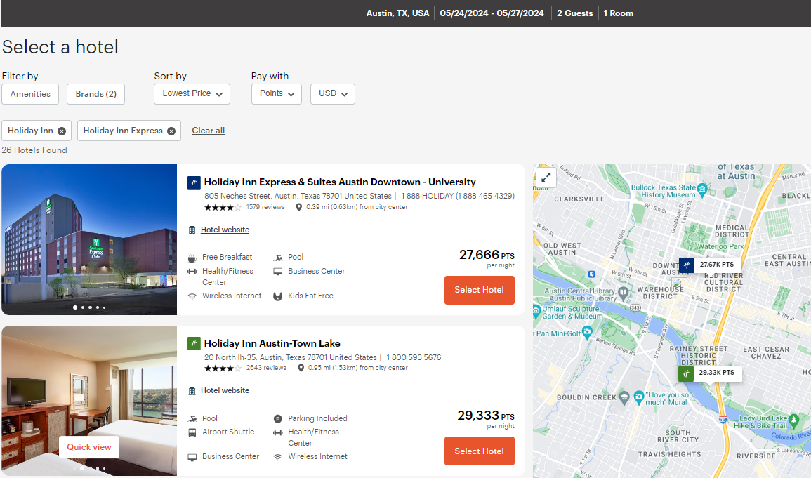Click the Holiday Inn Express brand badge icon

pyautogui.click(x=194, y=182)
